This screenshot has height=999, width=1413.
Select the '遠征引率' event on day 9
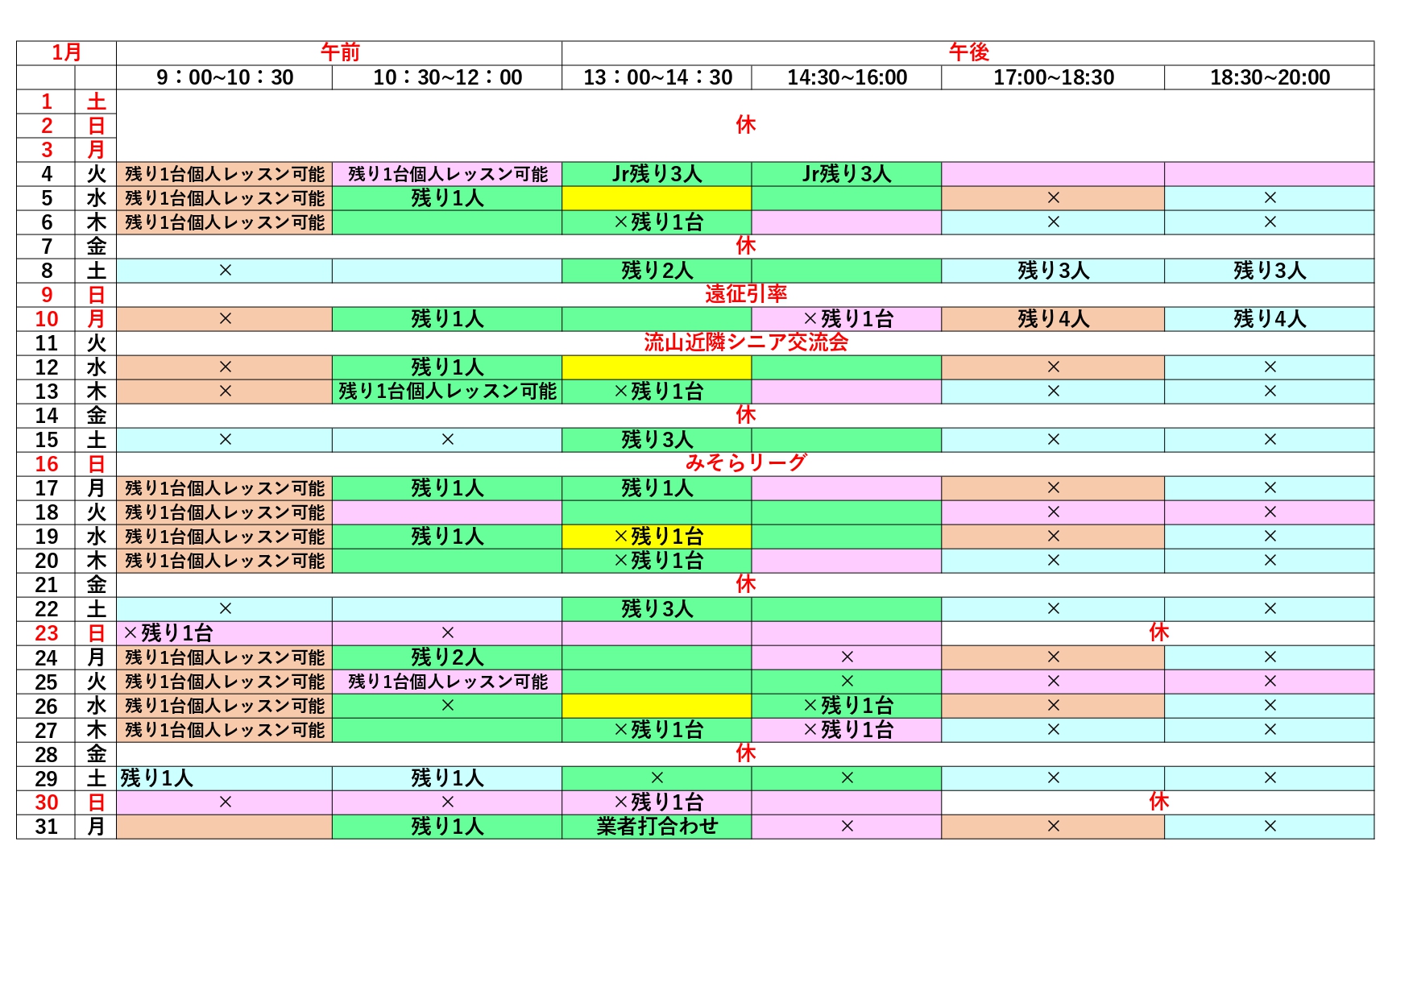tap(746, 294)
